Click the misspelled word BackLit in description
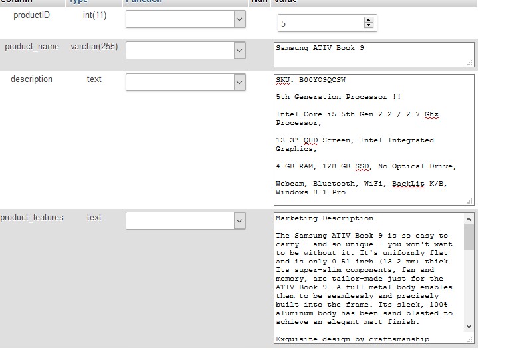Screen dimensions: 521x350 [408, 184]
